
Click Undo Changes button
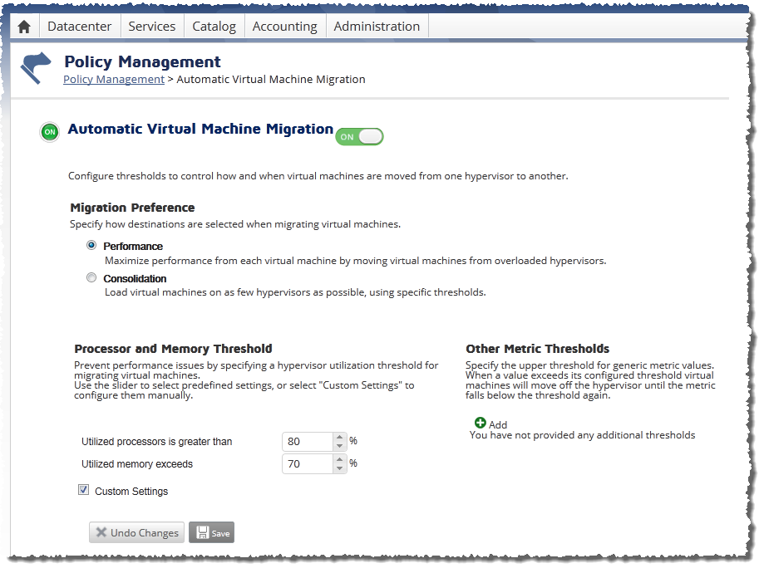136,532
